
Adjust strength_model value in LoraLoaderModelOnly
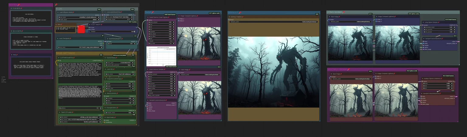click(x=119, y=19)
